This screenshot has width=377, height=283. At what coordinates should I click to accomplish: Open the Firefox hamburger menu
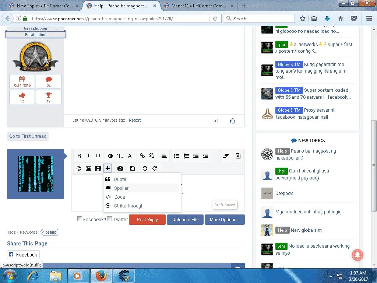[369, 18]
